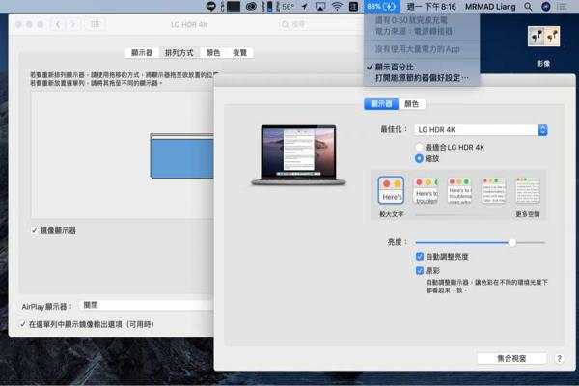Go forward in LG HDR 4K window

(73, 25)
